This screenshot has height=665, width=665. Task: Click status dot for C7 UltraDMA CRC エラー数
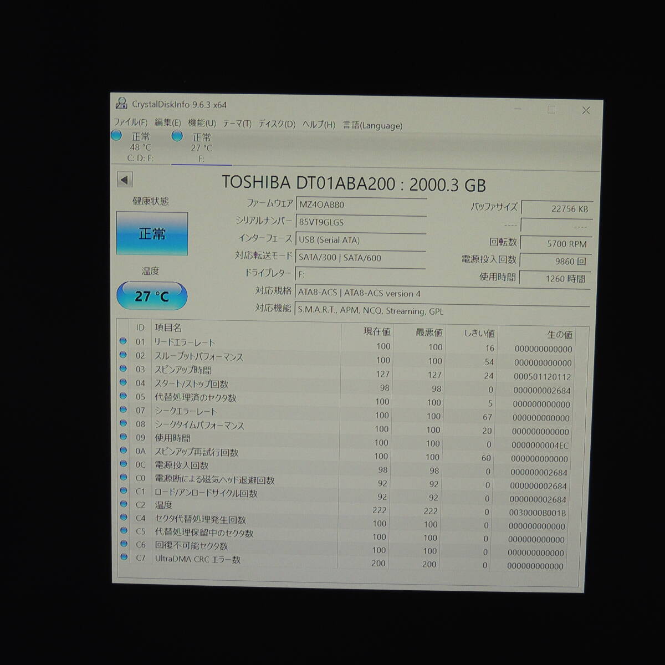[x=123, y=557]
